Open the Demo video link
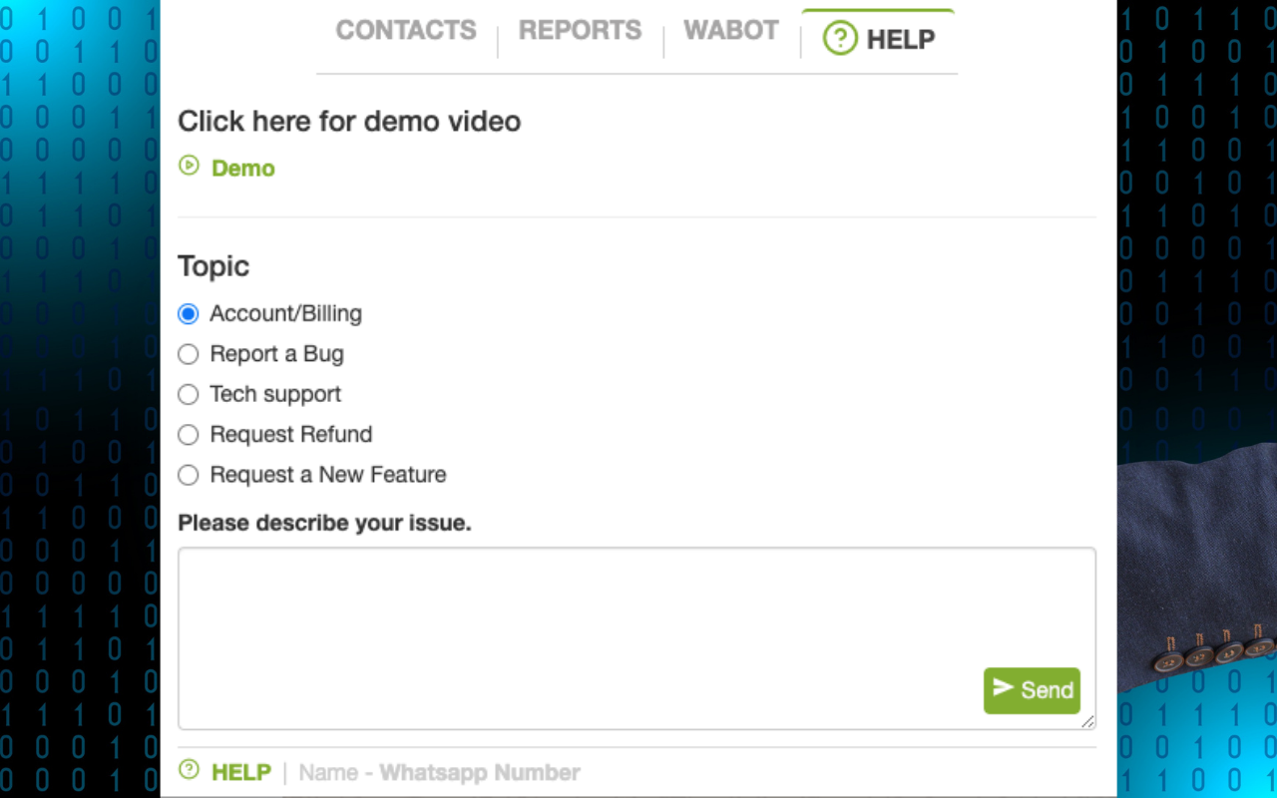The height and width of the screenshot is (798, 1277). pyautogui.click(x=242, y=169)
